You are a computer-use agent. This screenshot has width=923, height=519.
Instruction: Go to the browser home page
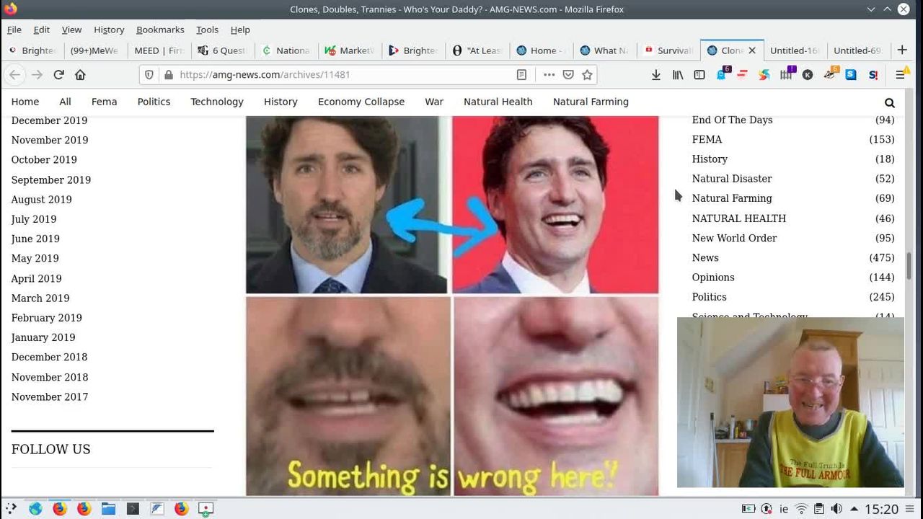[x=80, y=75]
